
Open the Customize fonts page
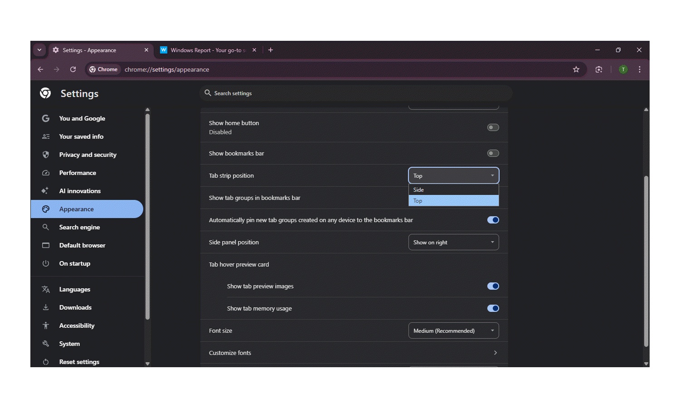[x=354, y=353]
